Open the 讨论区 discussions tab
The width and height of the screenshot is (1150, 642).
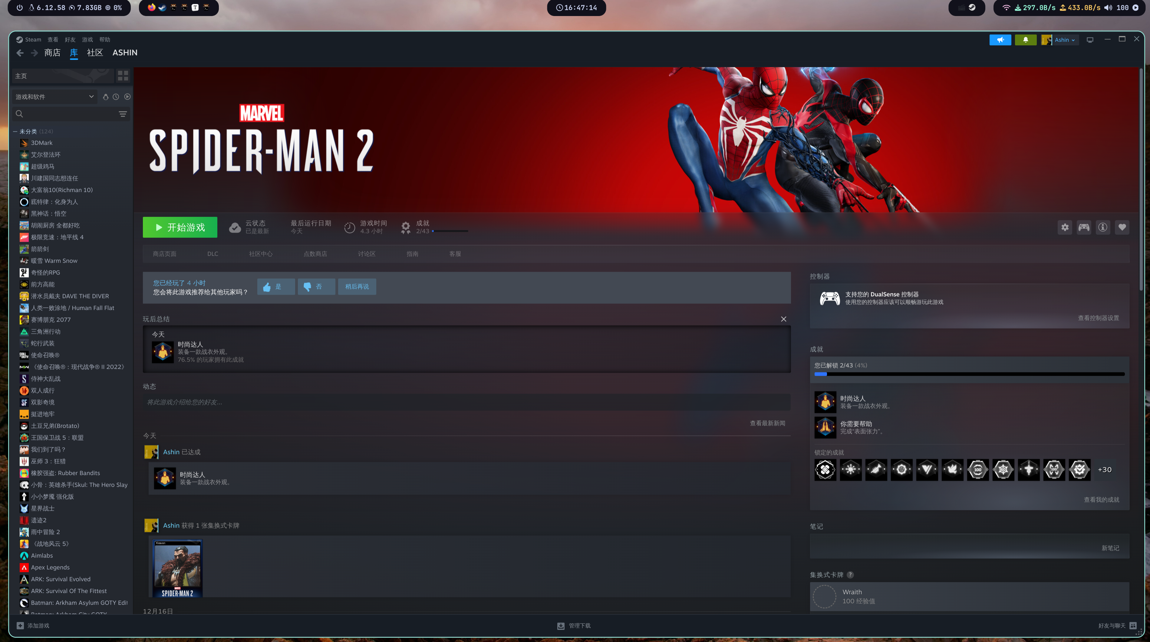367,254
